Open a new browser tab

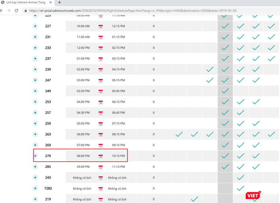tap(59, 2)
